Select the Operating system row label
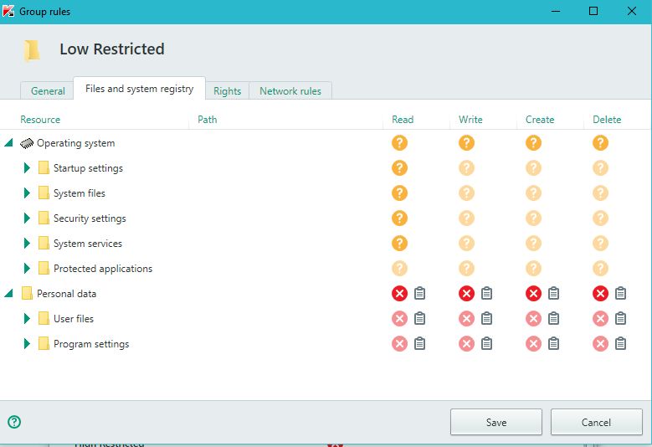This screenshot has width=652, height=447. [x=75, y=143]
